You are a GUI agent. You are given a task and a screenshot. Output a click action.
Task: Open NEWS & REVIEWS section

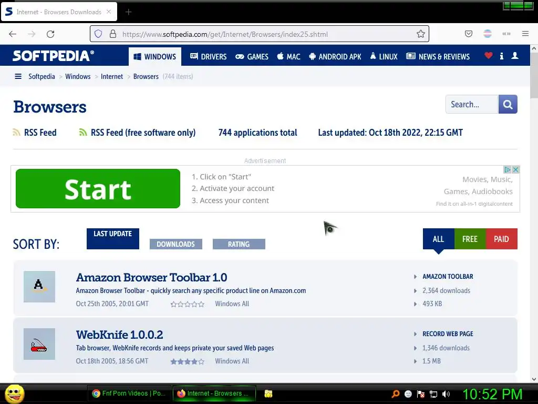438,56
